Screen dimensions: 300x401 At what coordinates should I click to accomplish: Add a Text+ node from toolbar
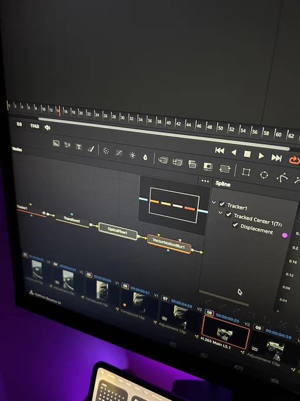coord(79,147)
